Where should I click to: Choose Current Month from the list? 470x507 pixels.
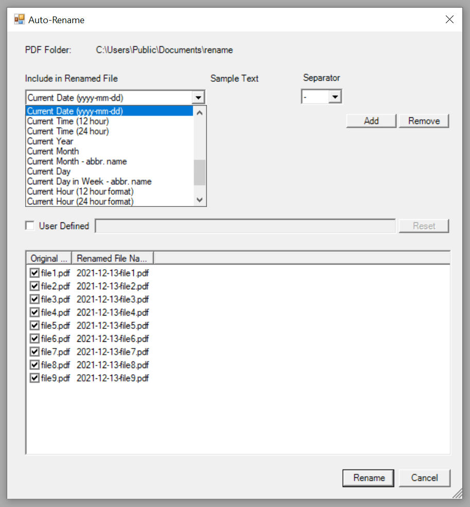[109, 151]
